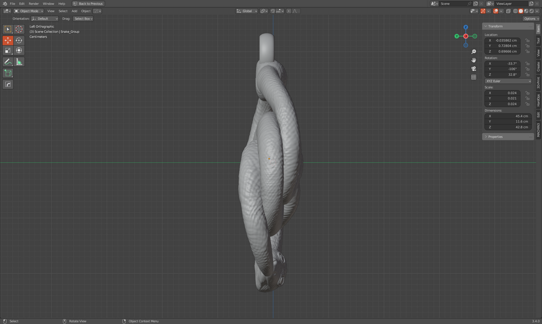Select solid viewport shading
Viewport: 542px width, 324px height.
tap(520, 11)
